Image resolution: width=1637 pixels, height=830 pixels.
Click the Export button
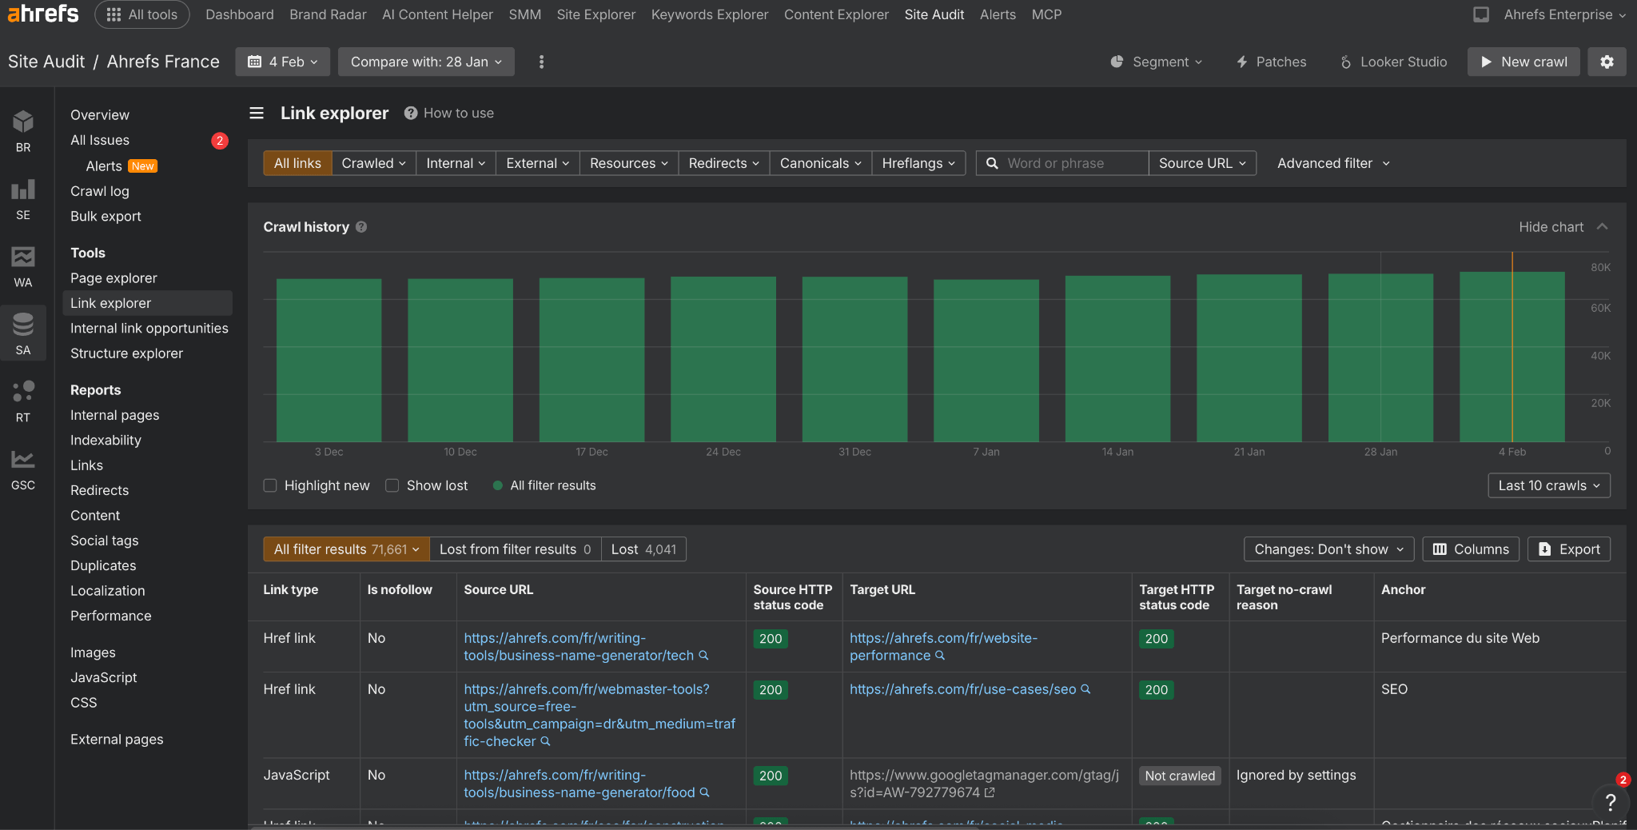coord(1569,549)
